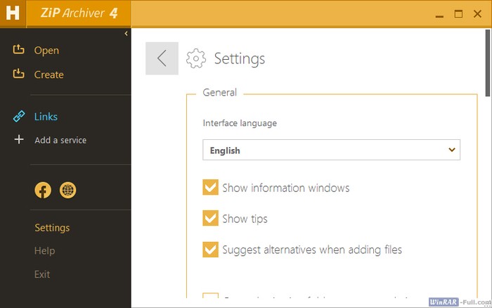
Task: Click the plus icon to add a service
Action: tap(19, 140)
